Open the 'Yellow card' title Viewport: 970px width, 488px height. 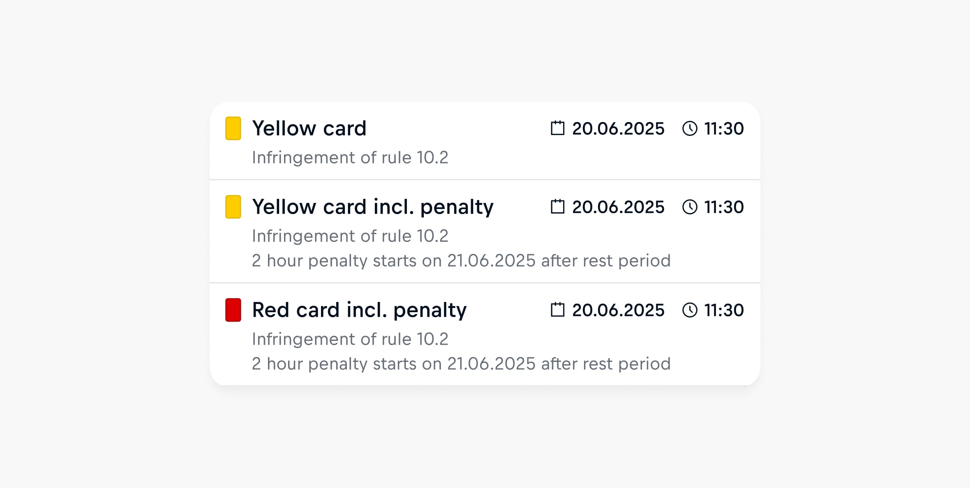[x=309, y=129]
